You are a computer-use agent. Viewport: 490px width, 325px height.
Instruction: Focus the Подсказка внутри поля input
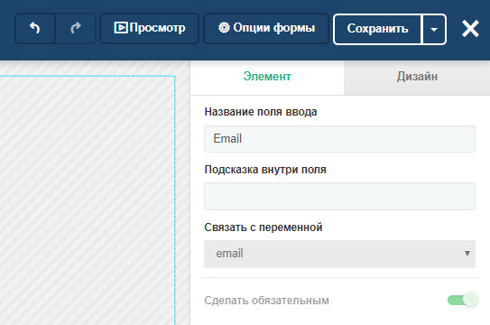(339, 196)
